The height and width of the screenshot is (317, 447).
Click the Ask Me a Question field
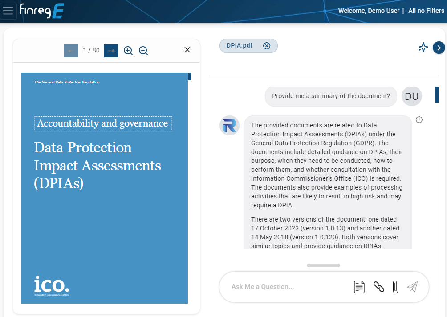(x=289, y=287)
